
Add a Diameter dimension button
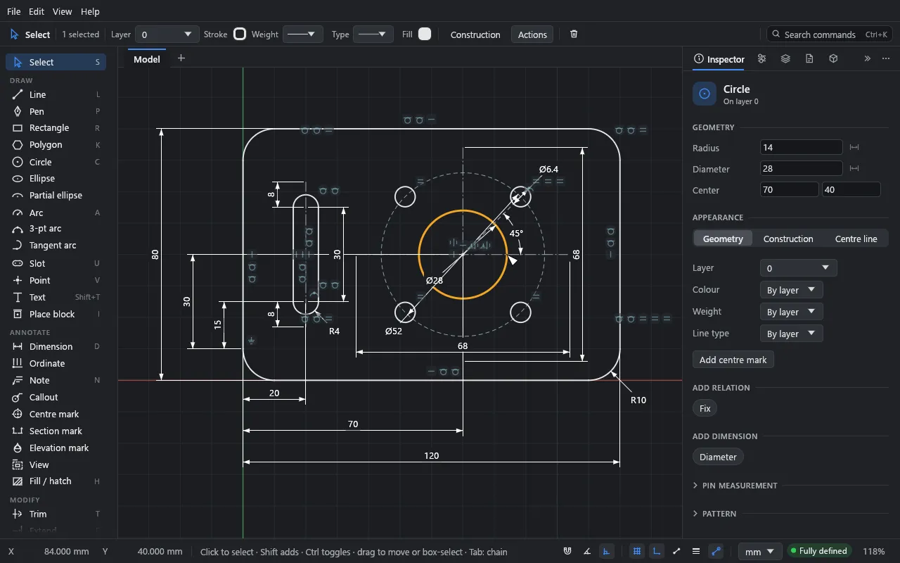point(718,457)
